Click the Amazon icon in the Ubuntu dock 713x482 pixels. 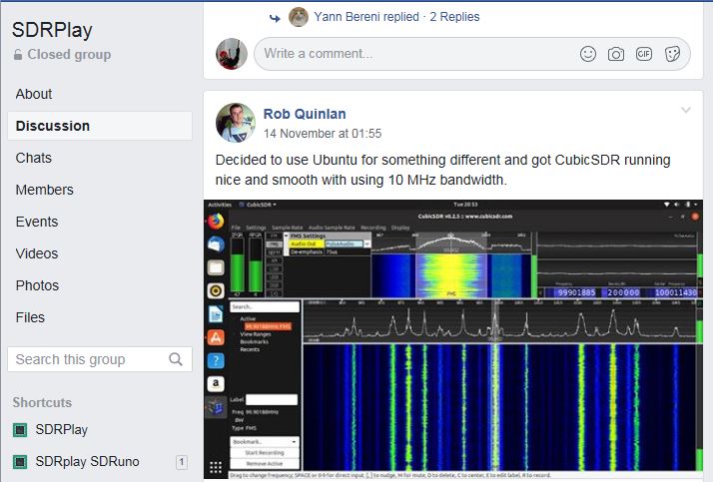click(216, 384)
